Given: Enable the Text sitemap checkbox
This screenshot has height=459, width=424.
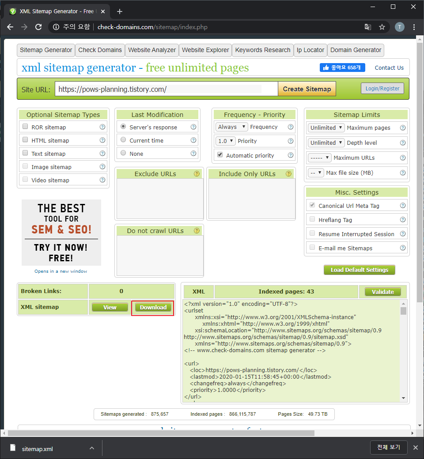Looking at the screenshot, I should coord(25,153).
